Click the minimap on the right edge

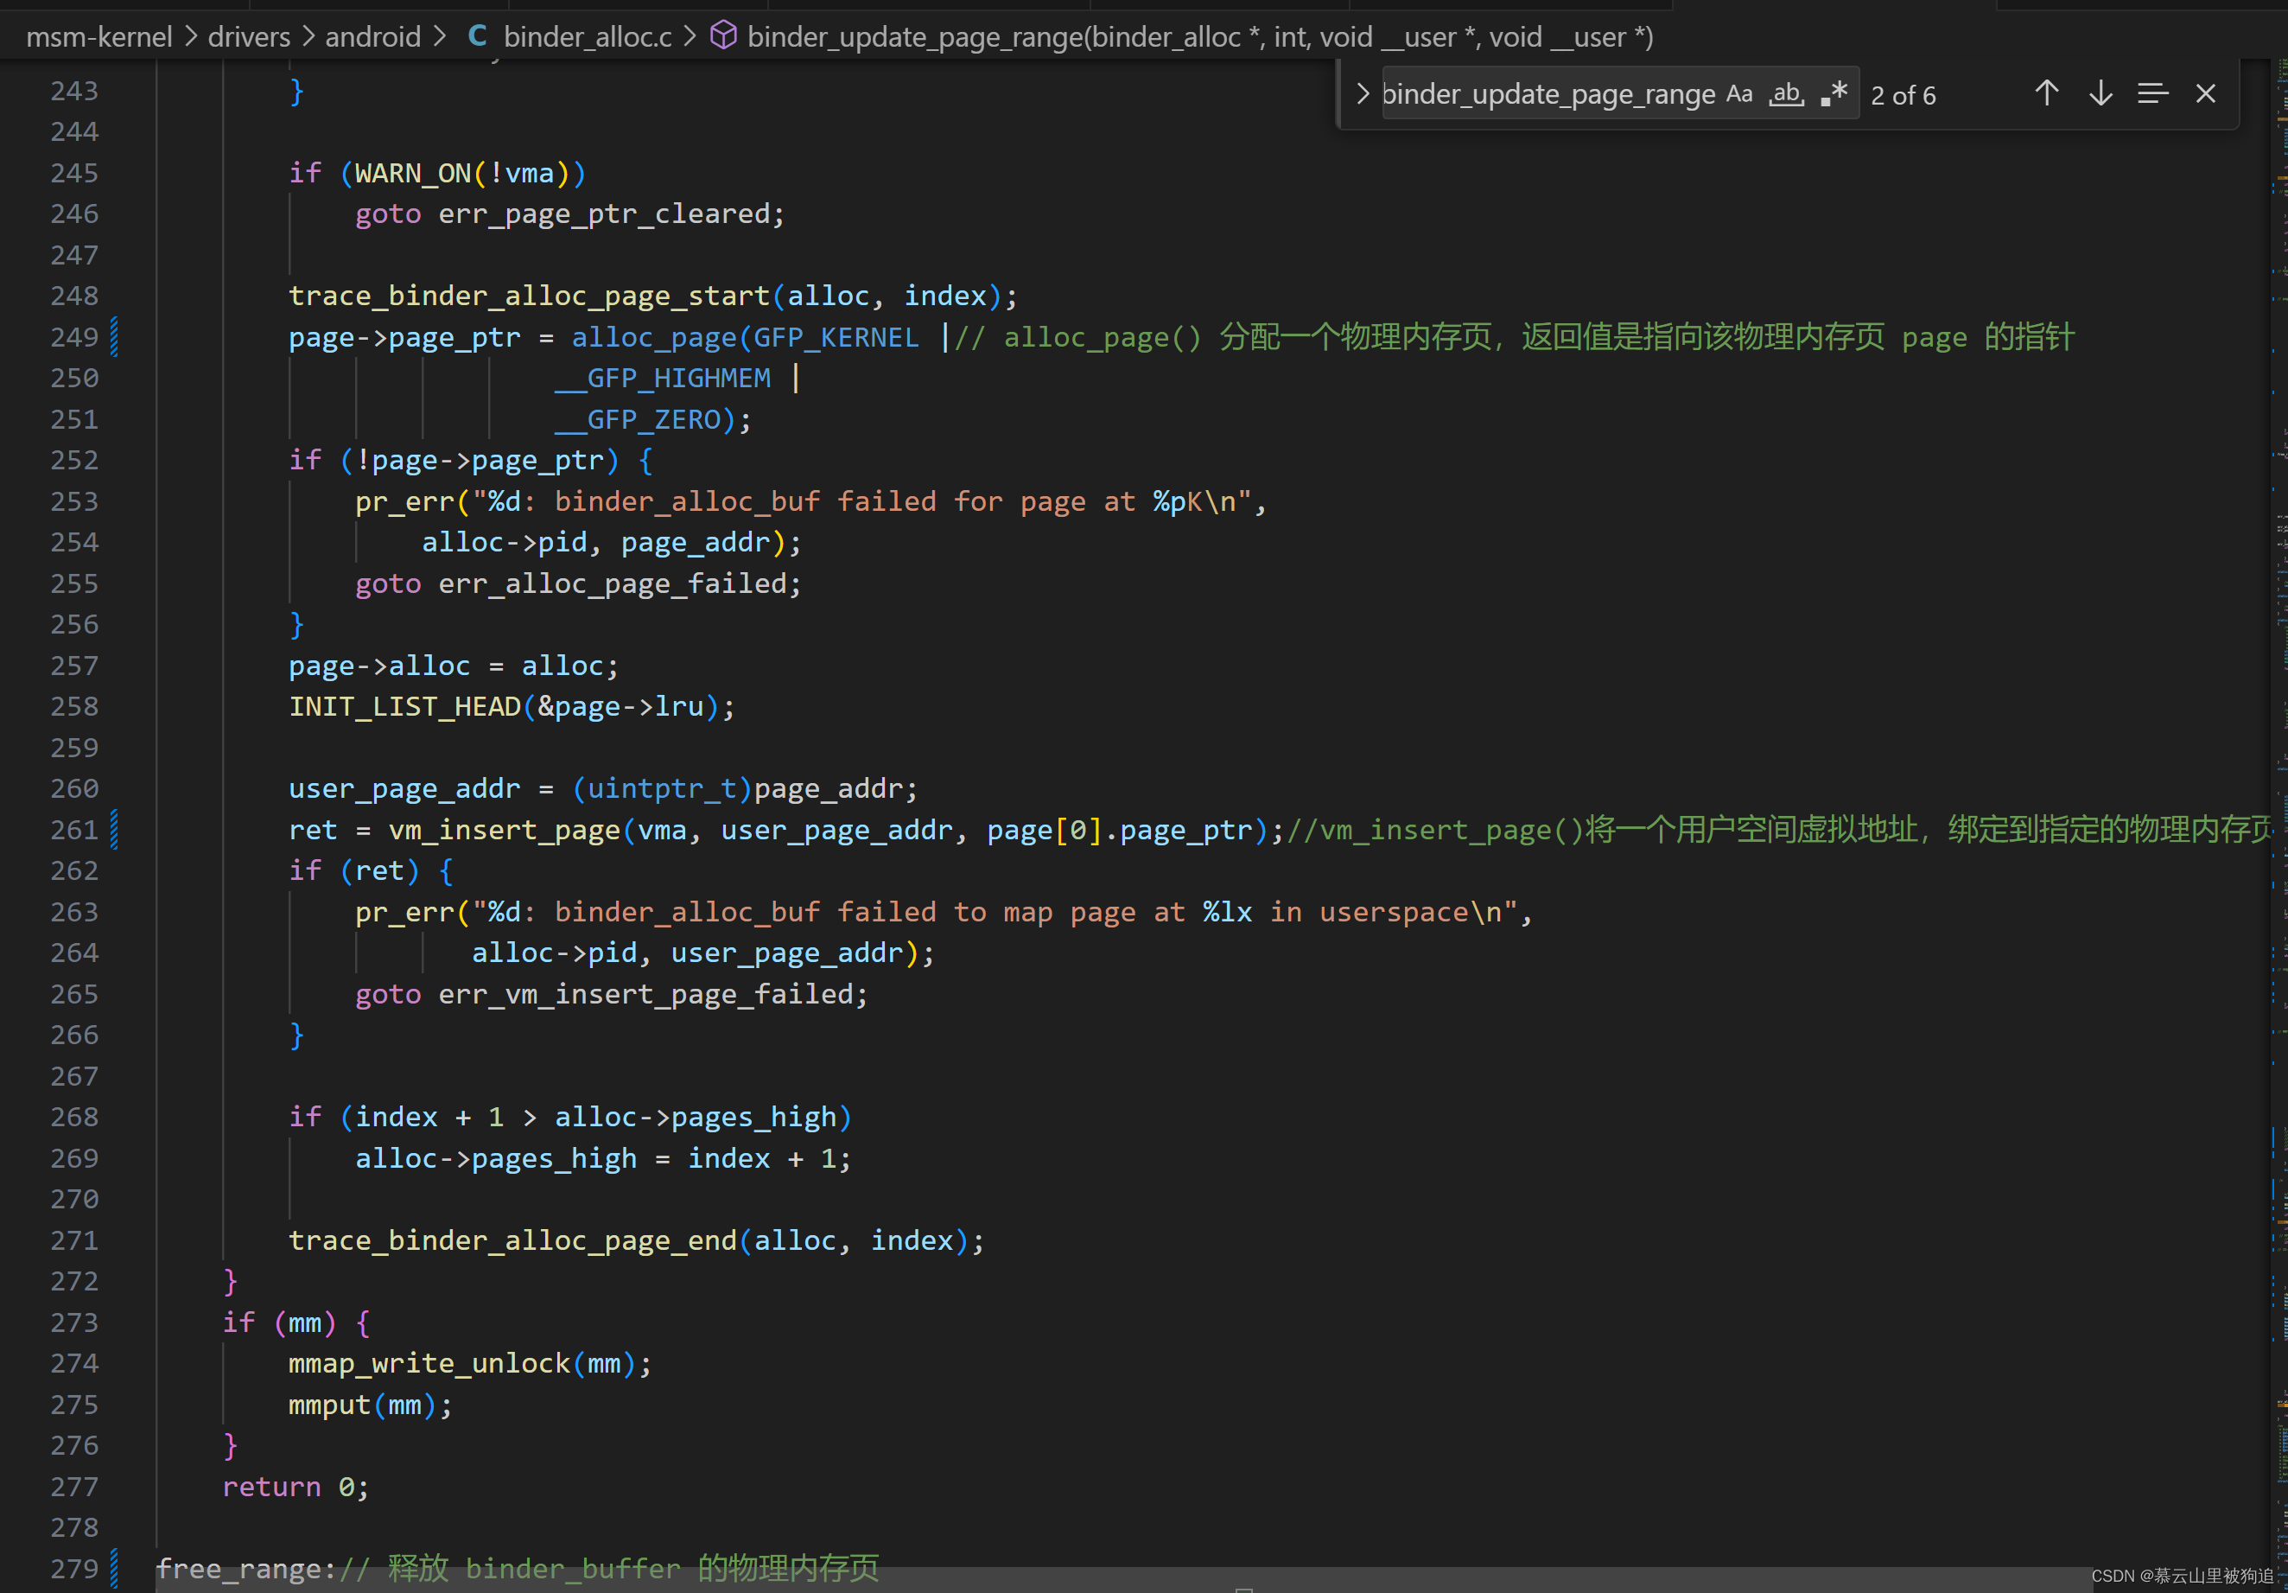tap(2279, 698)
